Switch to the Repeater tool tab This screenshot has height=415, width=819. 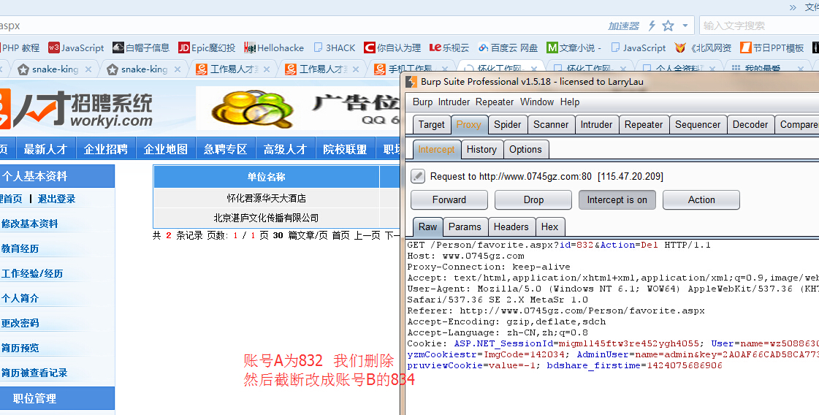pos(644,124)
